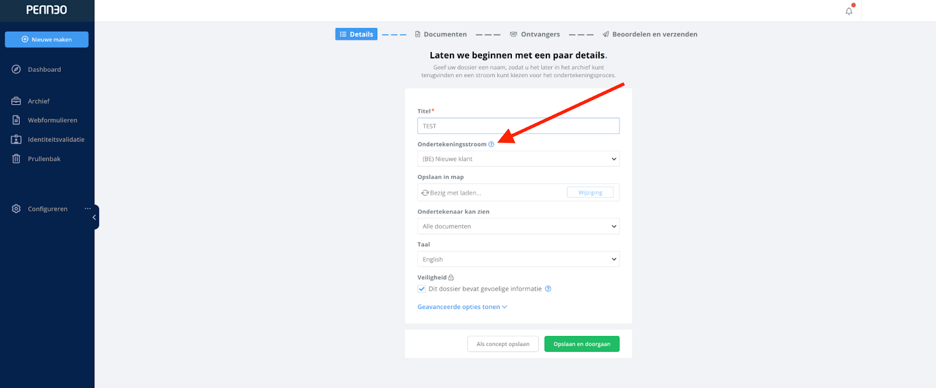936x388 pixels.
Task: Open the notifications bell icon
Action: (x=849, y=11)
